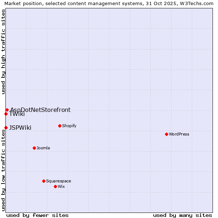Click the Squarespace red diamond marker
The image size is (218, 218).
pos(44,181)
